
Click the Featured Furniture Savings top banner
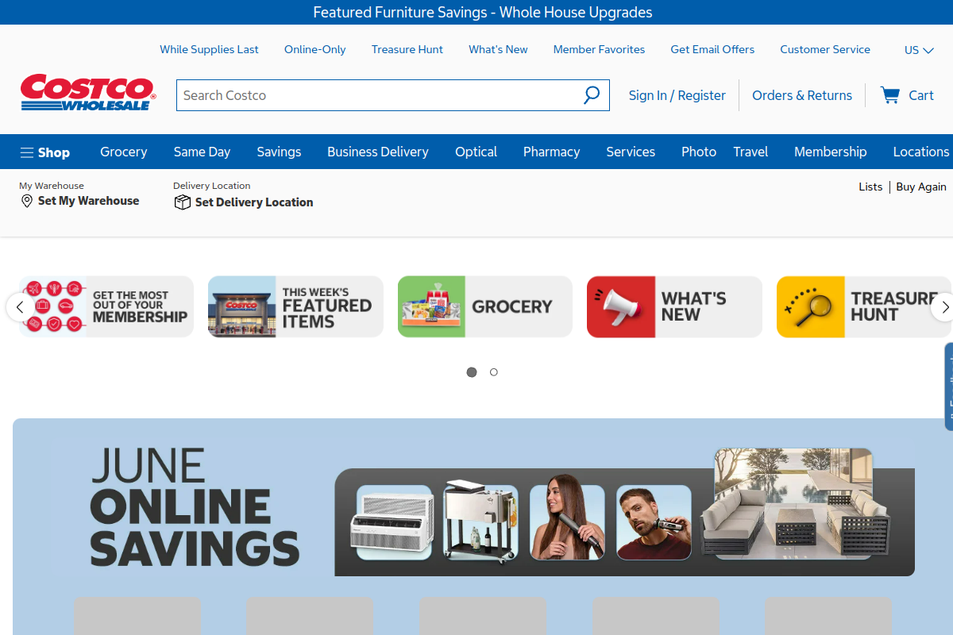click(x=483, y=12)
